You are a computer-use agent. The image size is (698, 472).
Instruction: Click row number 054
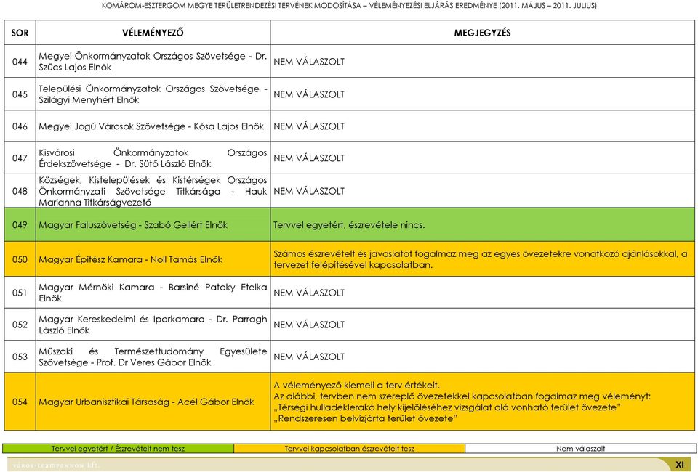click(x=20, y=402)
